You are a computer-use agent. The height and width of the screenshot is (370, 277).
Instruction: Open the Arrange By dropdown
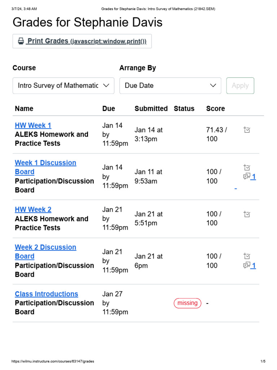(170, 86)
